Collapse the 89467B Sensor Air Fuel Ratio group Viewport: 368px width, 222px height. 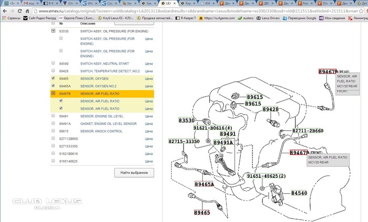click(53, 93)
